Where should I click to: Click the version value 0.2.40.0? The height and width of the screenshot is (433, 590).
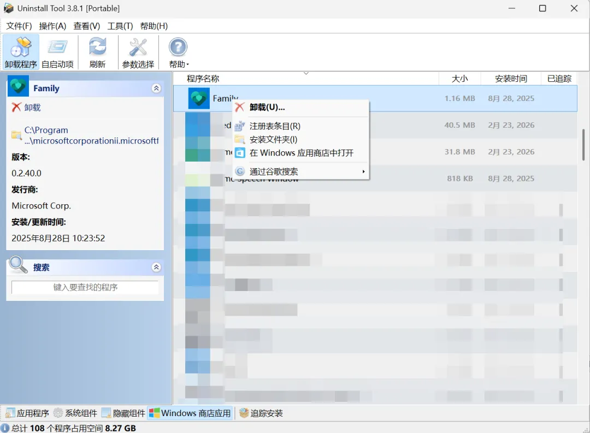(26, 173)
